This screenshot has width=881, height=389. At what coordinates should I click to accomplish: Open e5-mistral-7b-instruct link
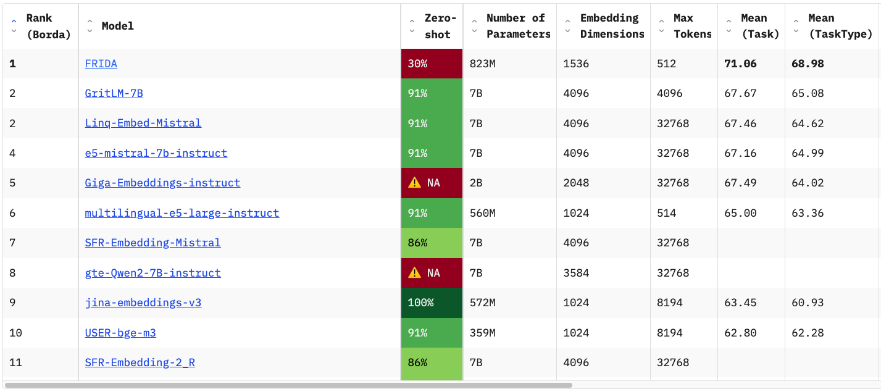(156, 153)
